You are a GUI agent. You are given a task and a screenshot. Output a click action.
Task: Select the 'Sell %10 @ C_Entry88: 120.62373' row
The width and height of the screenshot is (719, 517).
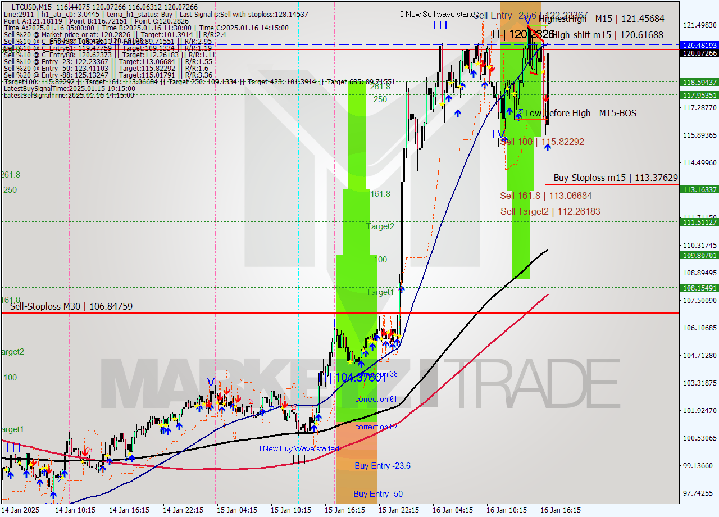(x=110, y=55)
